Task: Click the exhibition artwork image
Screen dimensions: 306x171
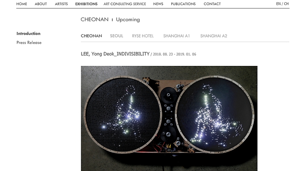Action: pyautogui.click(x=169, y=118)
